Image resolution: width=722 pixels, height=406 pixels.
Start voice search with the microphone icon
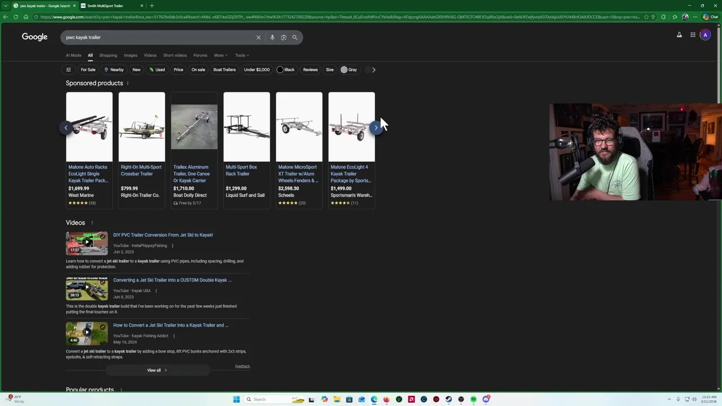pos(272,37)
